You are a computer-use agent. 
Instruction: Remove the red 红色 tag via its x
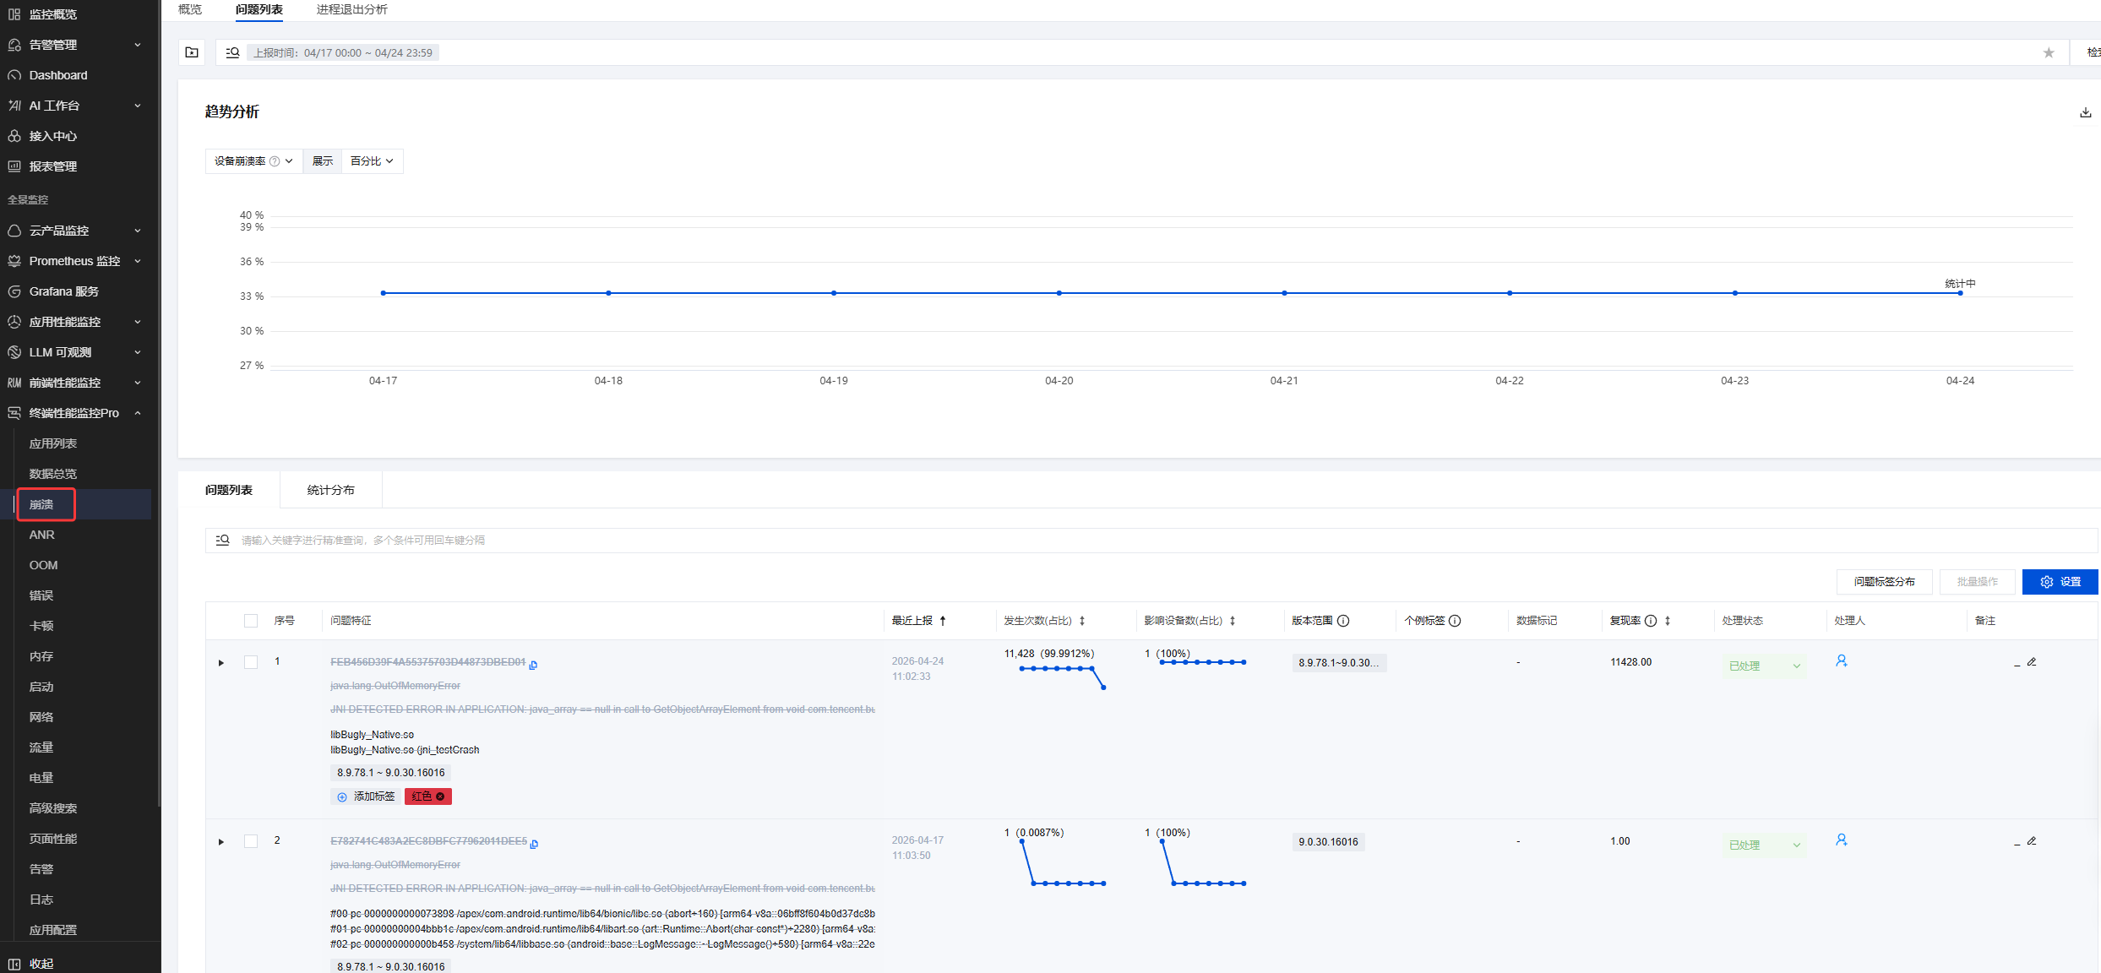click(x=440, y=796)
